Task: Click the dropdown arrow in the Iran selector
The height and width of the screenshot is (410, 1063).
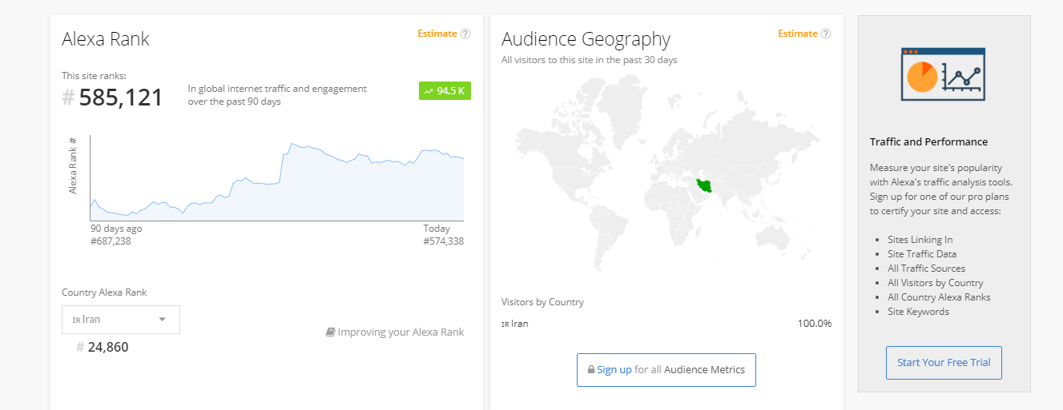Action: (163, 319)
